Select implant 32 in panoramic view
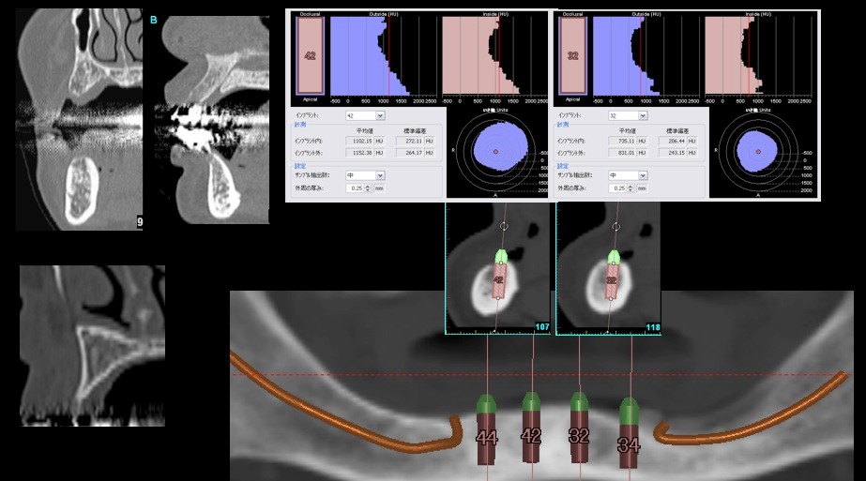This screenshot has height=481, width=866. (579, 436)
